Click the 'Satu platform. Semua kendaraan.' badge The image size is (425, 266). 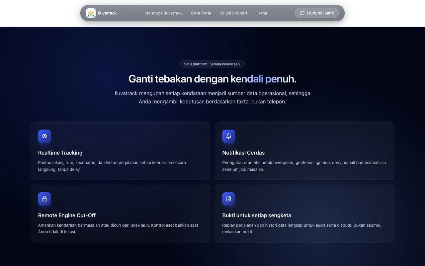[x=212, y=64]
